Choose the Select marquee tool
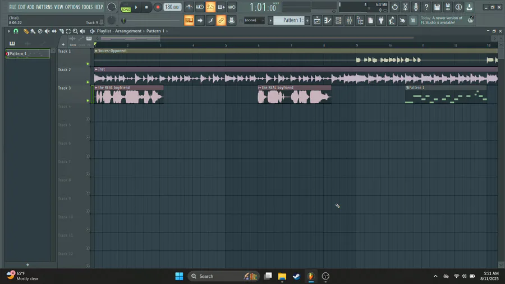 pos(68,31)
